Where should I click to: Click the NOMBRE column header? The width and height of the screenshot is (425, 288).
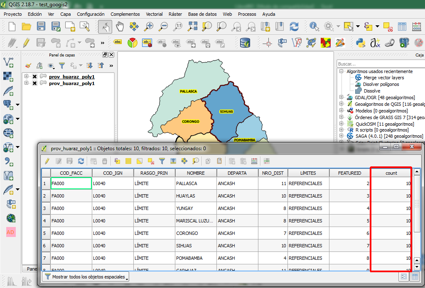pos(197,173)
